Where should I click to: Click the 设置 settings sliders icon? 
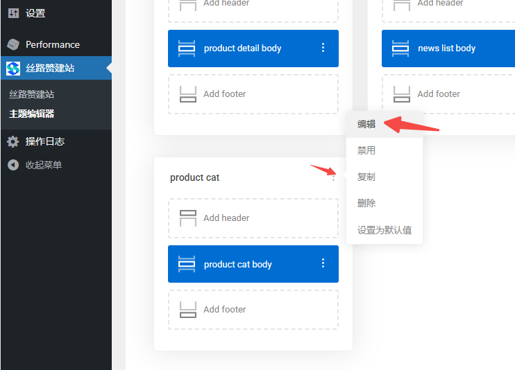[13, 13]
